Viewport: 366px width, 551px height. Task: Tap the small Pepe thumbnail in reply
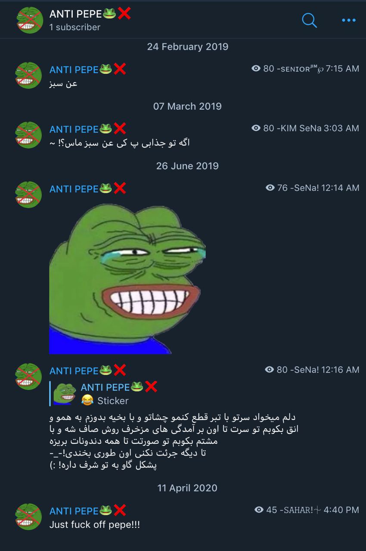pos(65,393)
